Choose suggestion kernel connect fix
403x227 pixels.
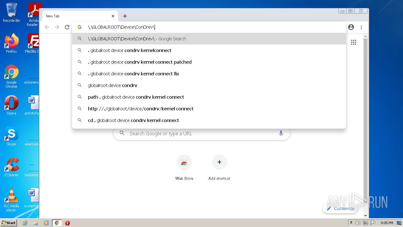[x=209, y=74]
